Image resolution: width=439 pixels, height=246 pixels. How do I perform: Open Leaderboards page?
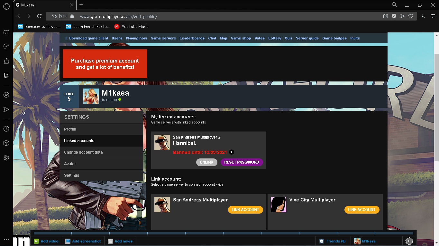coord(192,38)
